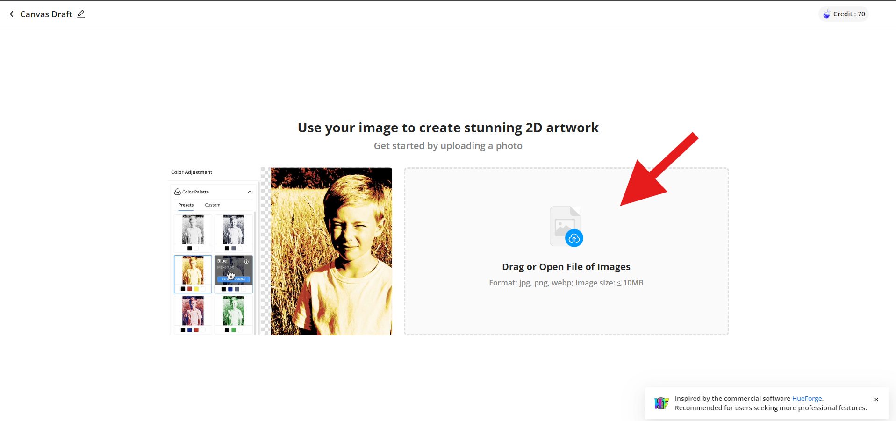896x421 pixels.
Task: Click the Credit flask icon
Action: point(826,14)
